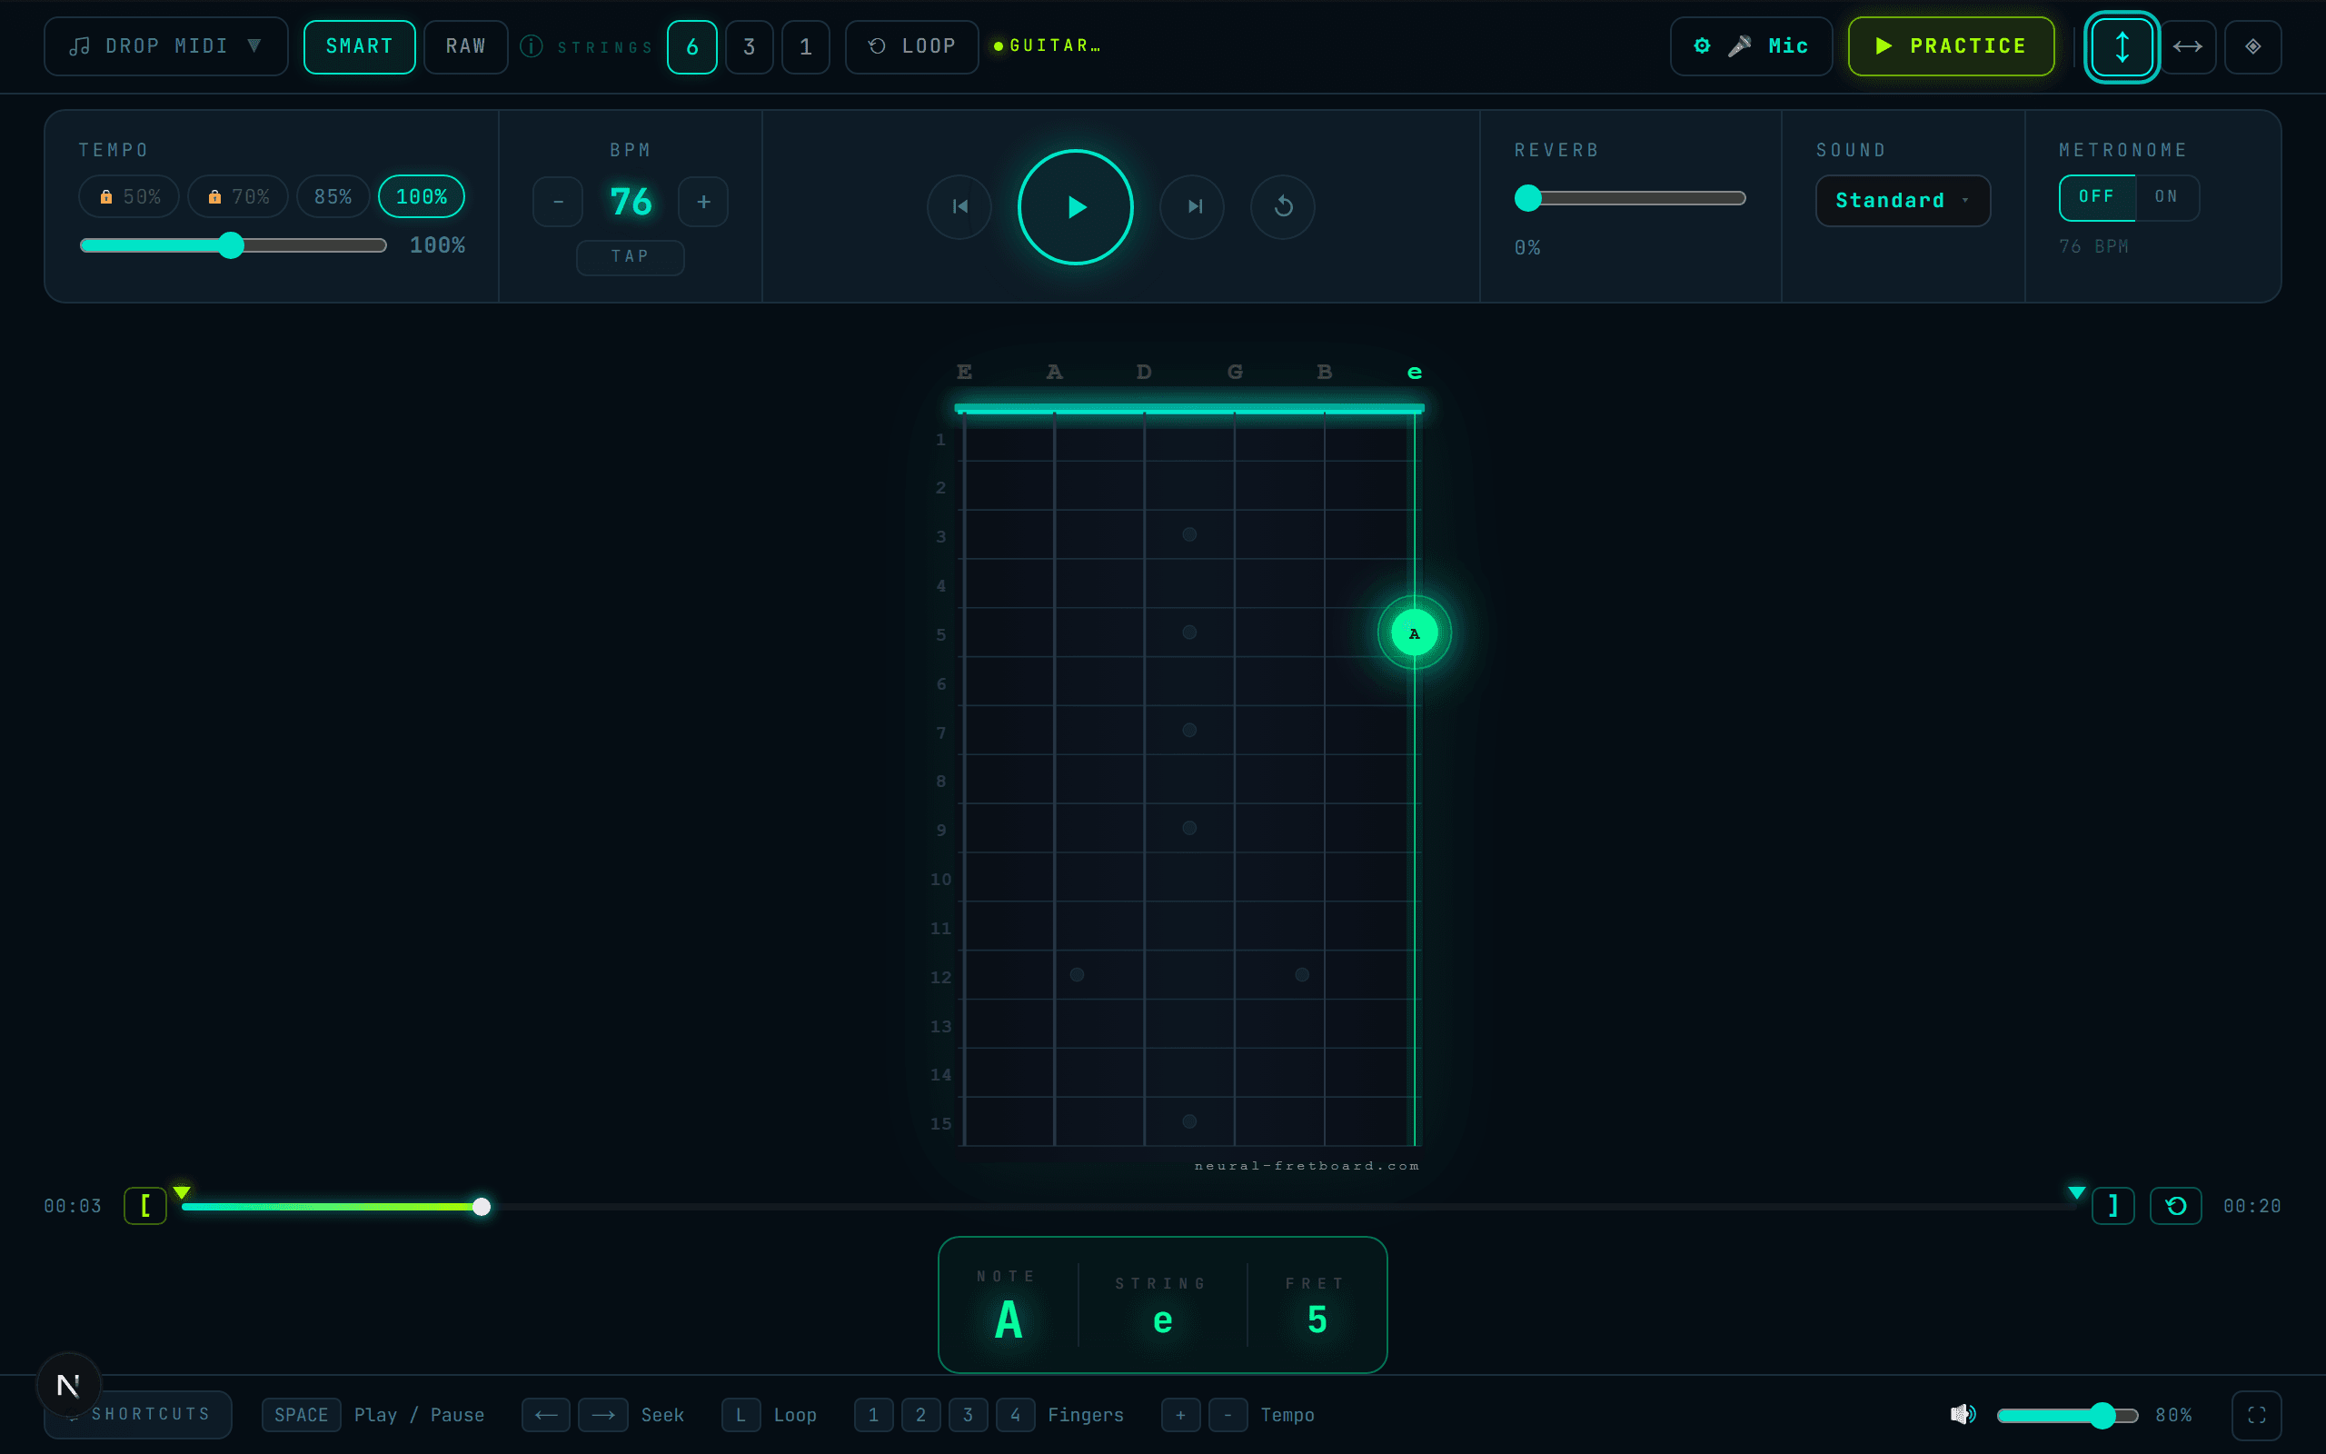Image resolution: width=2326 pixels, height=1454 pixels.
Task: Click the GUITAR track label
Action: pos(1048,46)
